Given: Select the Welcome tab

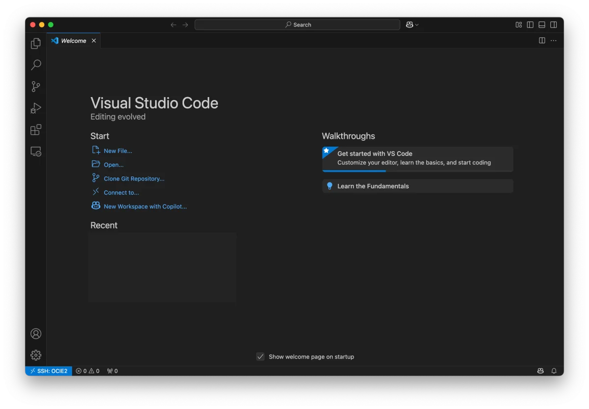Looking at the screenshot, I should [x=74, y=41].
